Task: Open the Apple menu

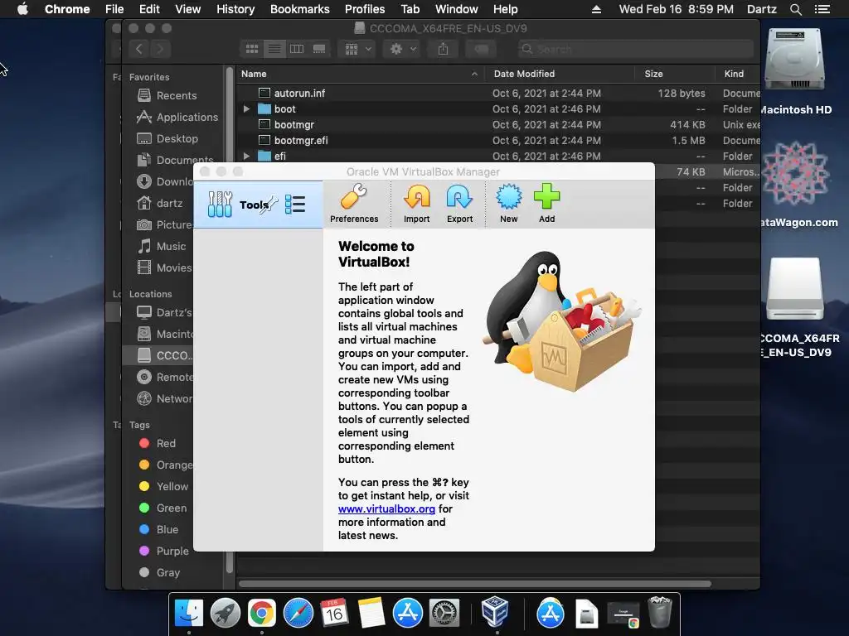Action: pyautogui.click(x=22, y=9)
